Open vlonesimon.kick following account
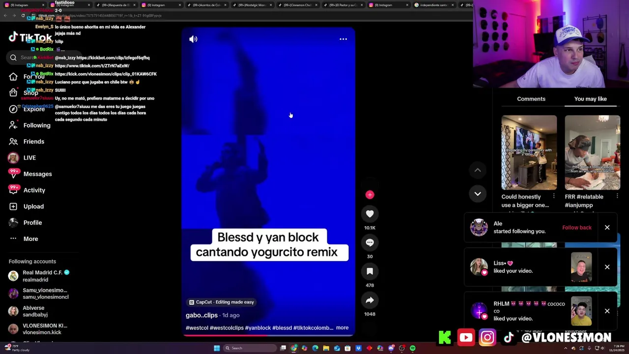This screenshot has height=354, width=629. 38,329
